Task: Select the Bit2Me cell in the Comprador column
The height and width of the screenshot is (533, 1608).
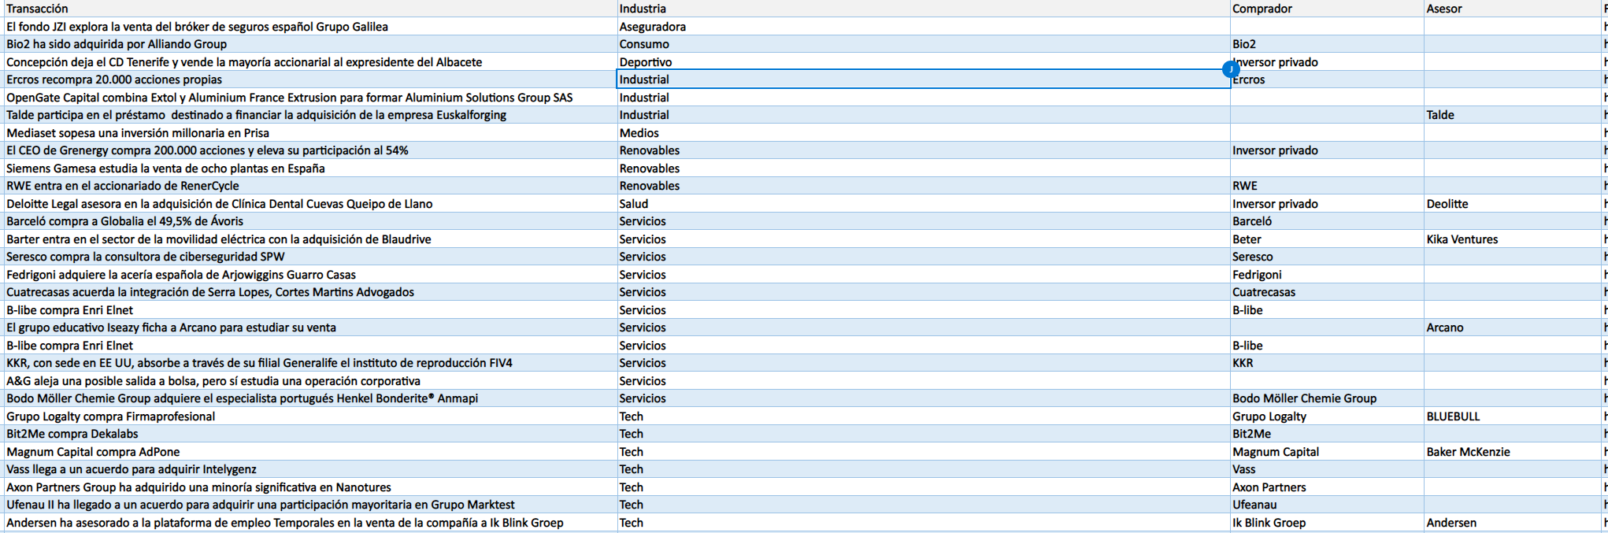Action: coord(1327,434)
